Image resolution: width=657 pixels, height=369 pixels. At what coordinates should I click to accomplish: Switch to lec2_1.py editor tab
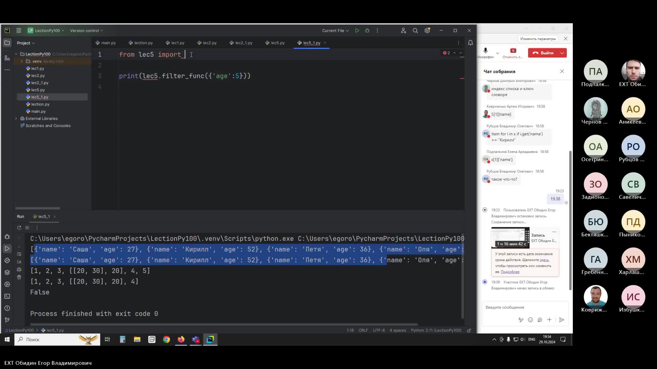(x=241, y=43)
